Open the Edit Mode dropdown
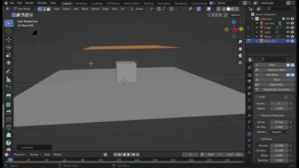 coord(24,9)
